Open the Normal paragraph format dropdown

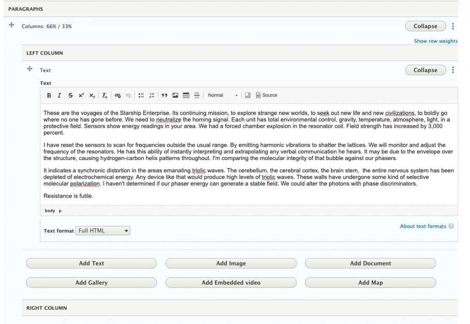223,95
